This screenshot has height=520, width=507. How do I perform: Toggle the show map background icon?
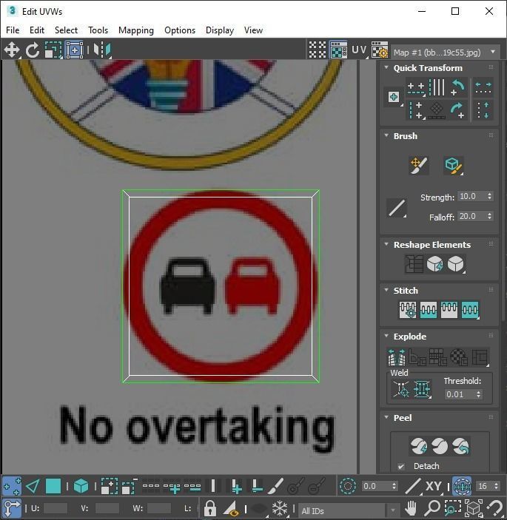[338, 50]
